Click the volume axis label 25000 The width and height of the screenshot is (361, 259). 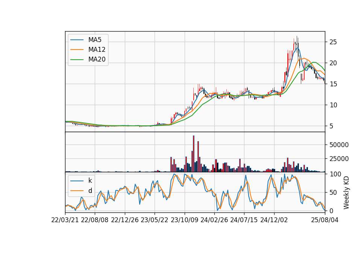(339, 159)
